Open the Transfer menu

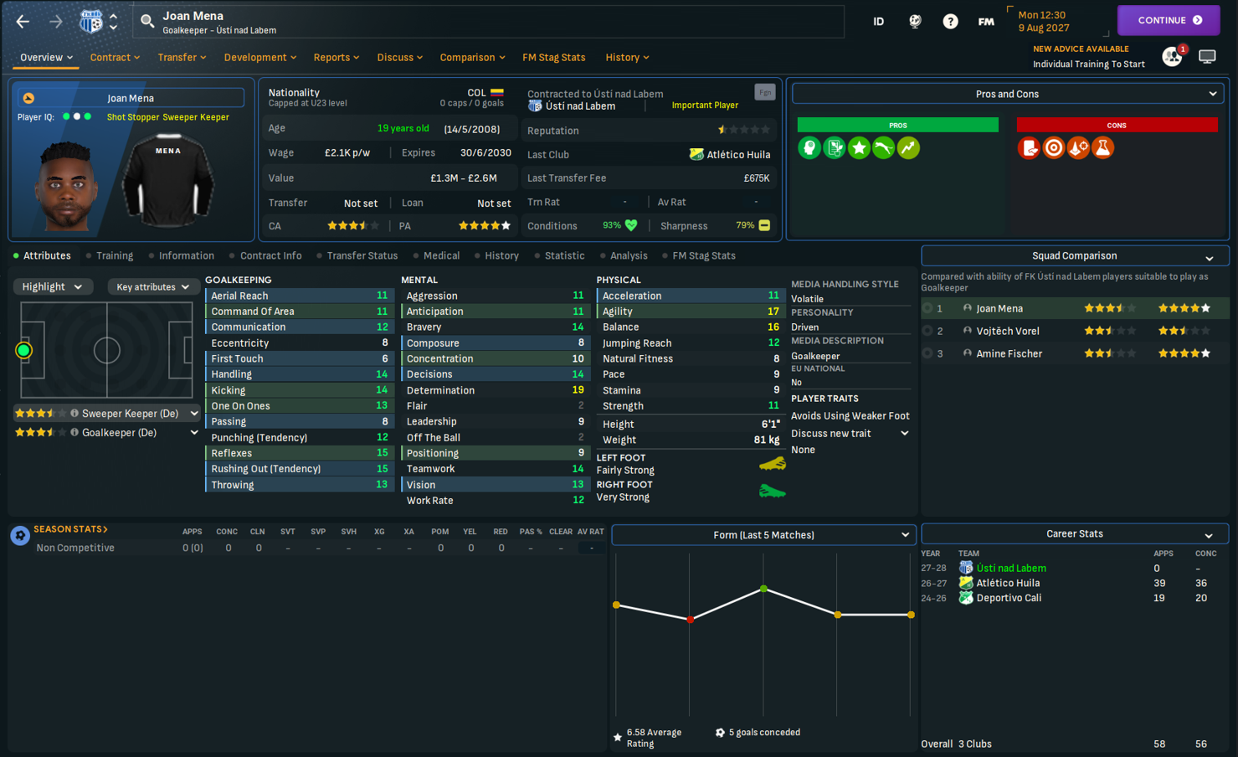182,57
